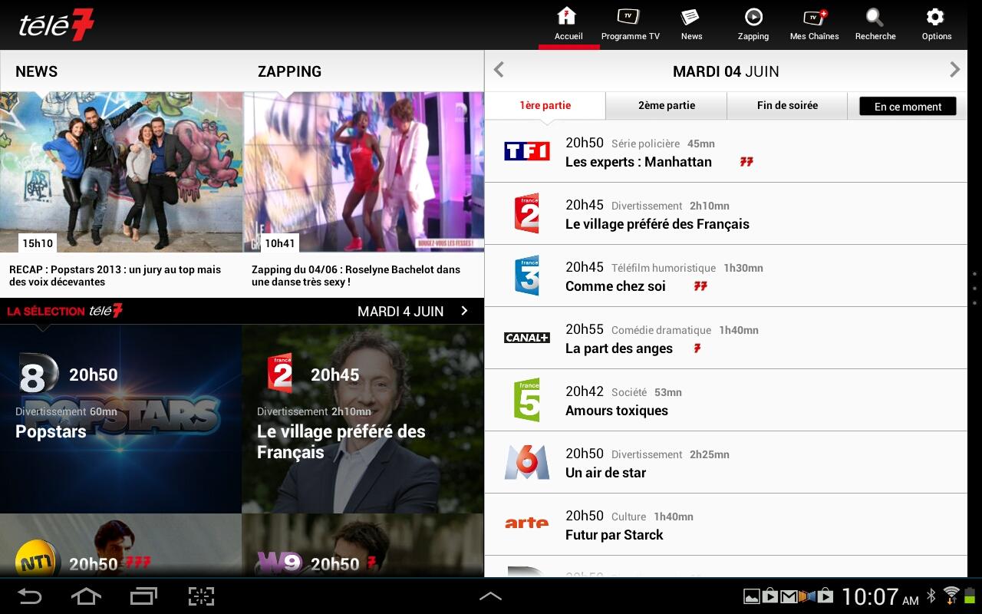Viewport: 982px width, 614px height.
Task: Tap the TF1 channel logo
Action: coord(527,151)
